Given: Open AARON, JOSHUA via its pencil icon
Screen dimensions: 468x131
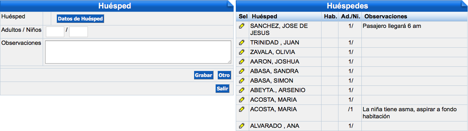Looking at the screenshot, I should point(242,61).
